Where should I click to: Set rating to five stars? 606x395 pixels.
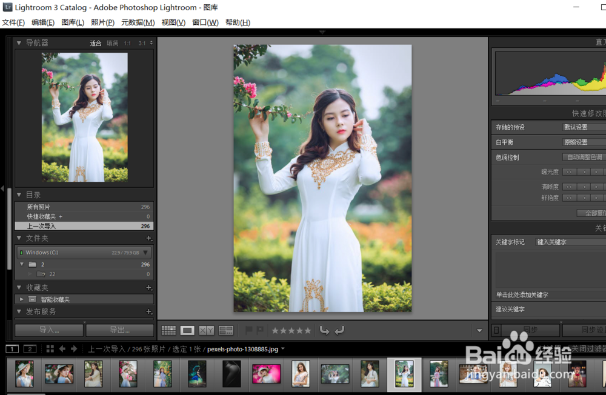(308, 331)
